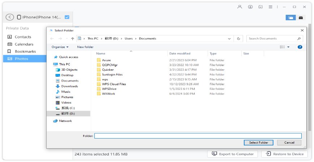Screen dimensions: 314x162
Task: Switch to the grid view icon
Action: [x=290, y=17]
